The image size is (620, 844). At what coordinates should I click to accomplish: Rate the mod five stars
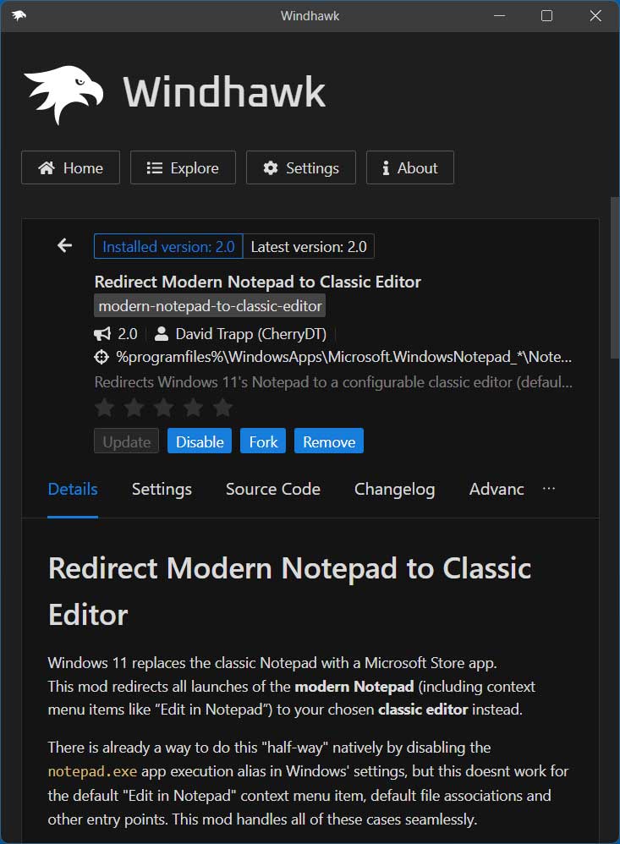(x=222, y=408)
